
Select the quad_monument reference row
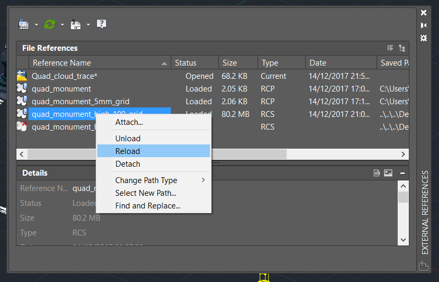tap(213, 89)
